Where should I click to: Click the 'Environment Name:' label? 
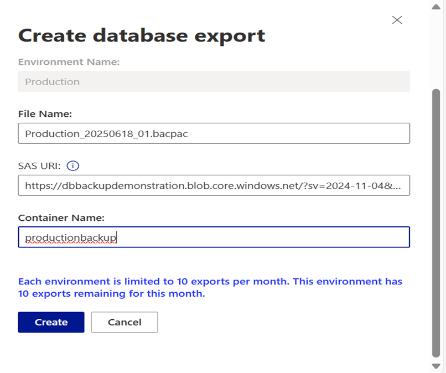(69, 62)
